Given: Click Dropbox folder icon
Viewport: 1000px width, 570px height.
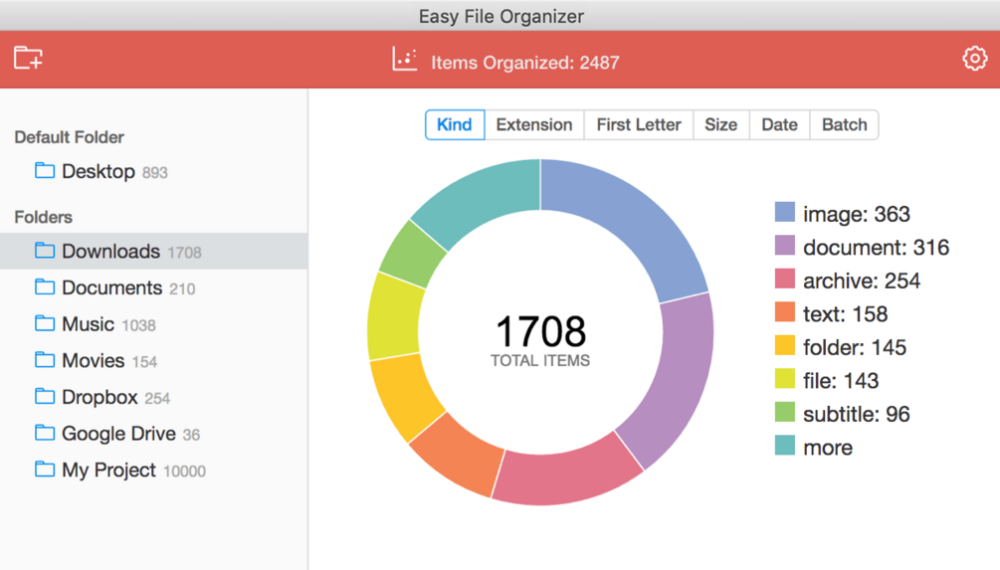Looking at the screenshot, I should (45, 397).
